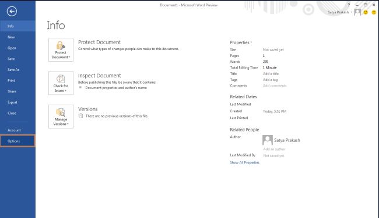Restore down the Word window
Viewport: 379px width, 218px height.
pyautogui.click(x=366, y=5)
